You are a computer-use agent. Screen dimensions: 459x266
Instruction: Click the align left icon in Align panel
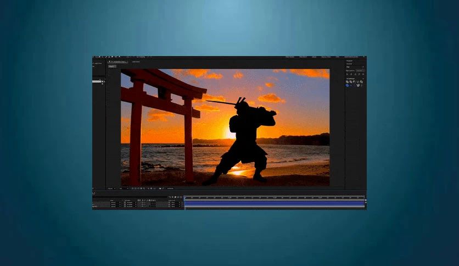(348, 74)
